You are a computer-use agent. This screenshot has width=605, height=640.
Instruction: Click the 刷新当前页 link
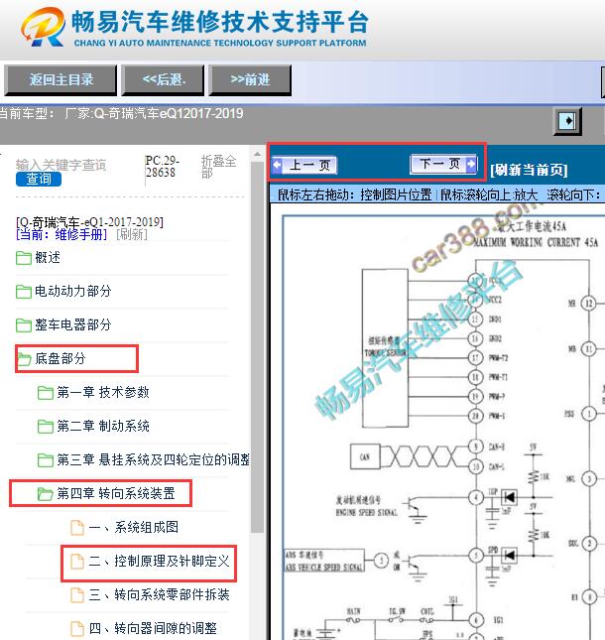pos(529,170)
